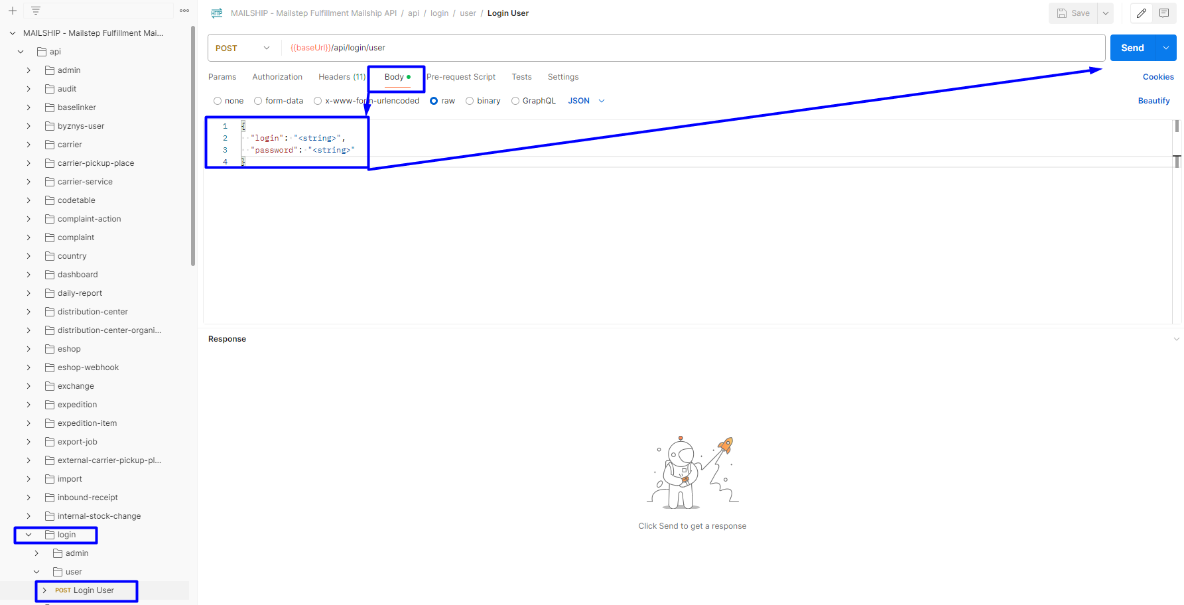This screenshot has height=605, width=1184.
Task: Click the plus icon to create new collection
Action: tap(13, 11)
